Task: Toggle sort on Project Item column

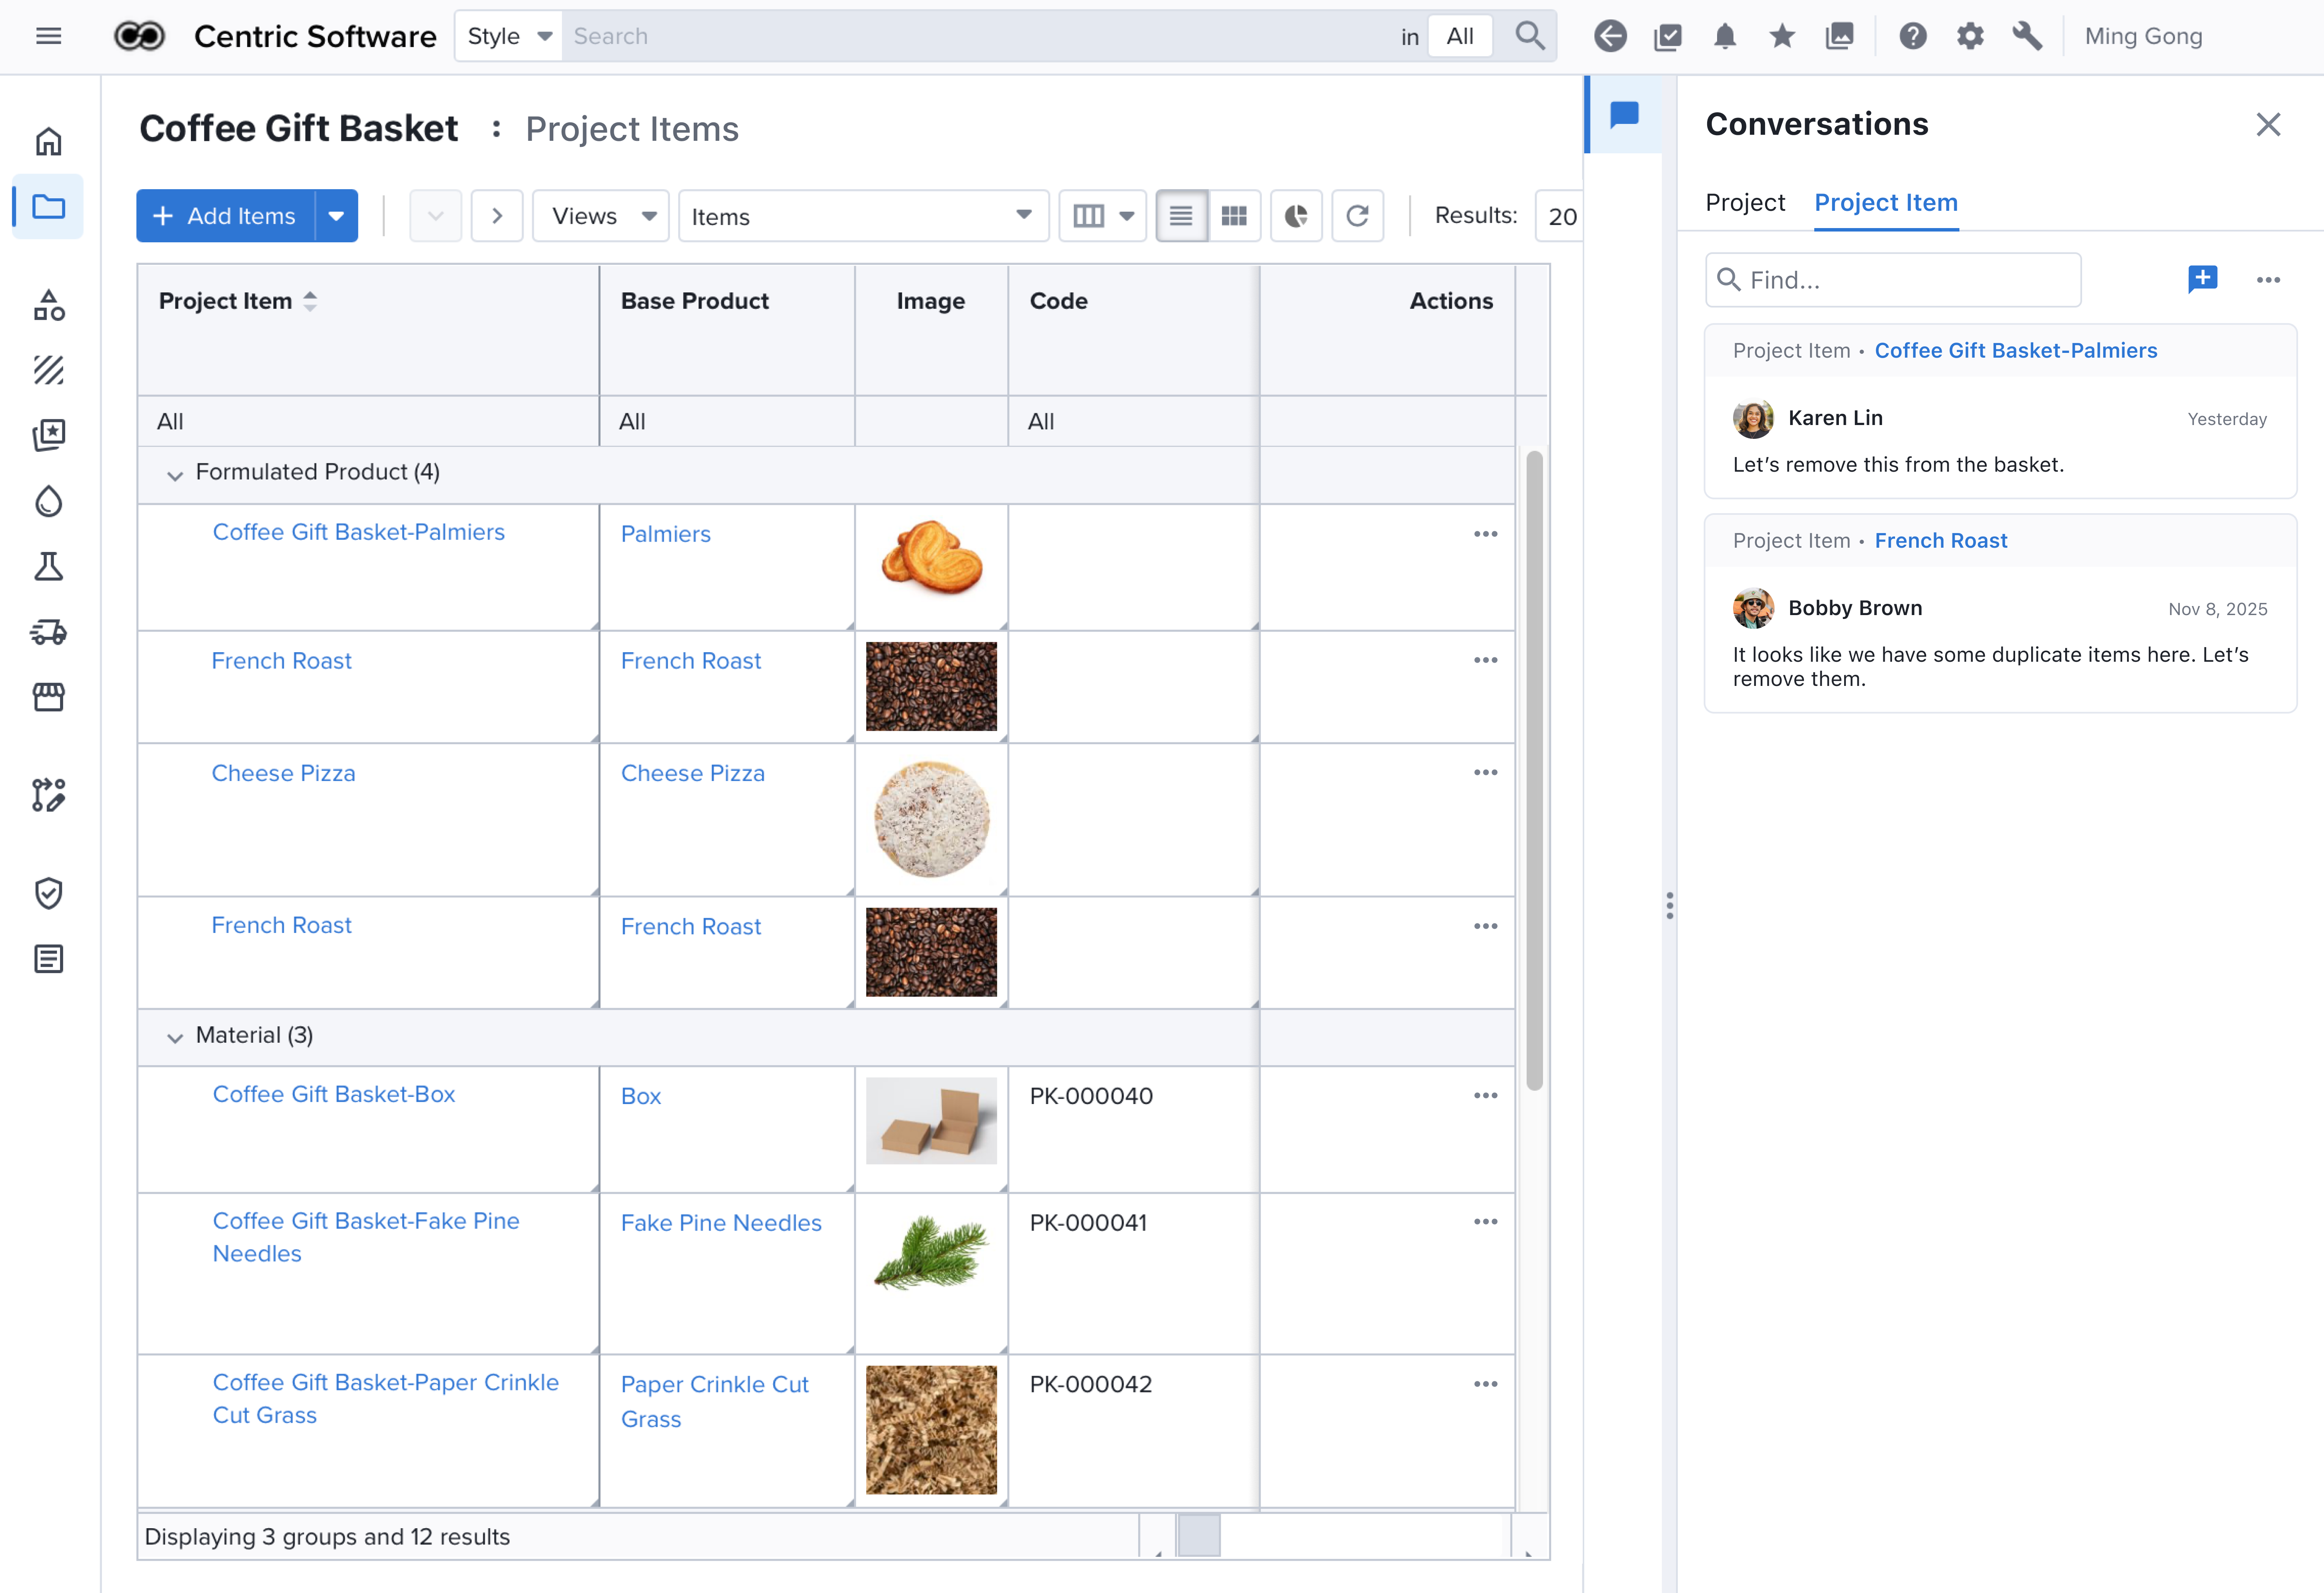Action: [x=310, y=301]
